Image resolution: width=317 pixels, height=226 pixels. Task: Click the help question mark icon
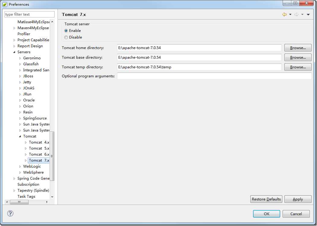point(10,213)
